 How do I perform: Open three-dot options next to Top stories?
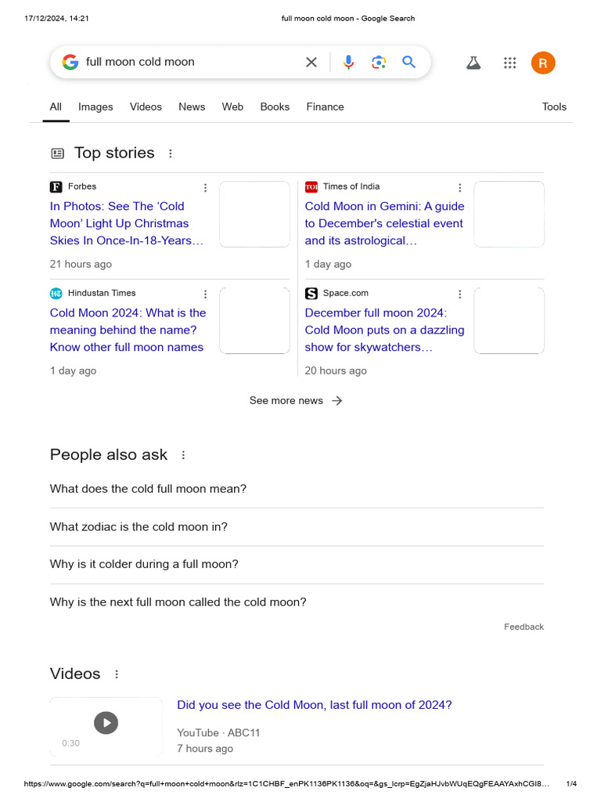click(170, 154)
